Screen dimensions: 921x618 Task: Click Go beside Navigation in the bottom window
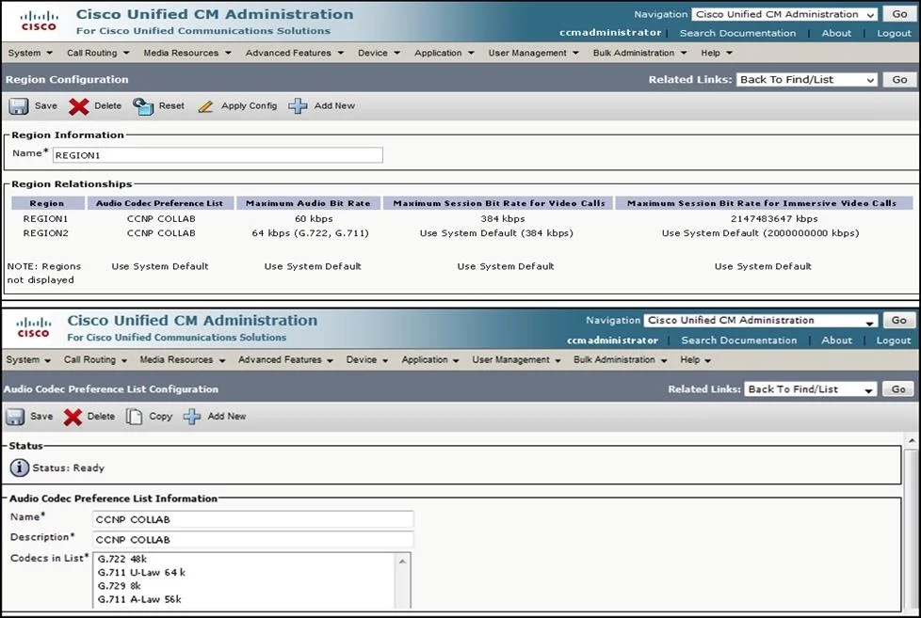pos(898,321)
